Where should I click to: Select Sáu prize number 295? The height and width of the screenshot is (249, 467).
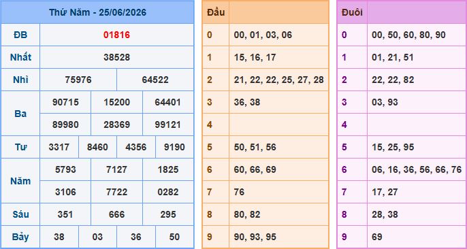coord(167,214)
